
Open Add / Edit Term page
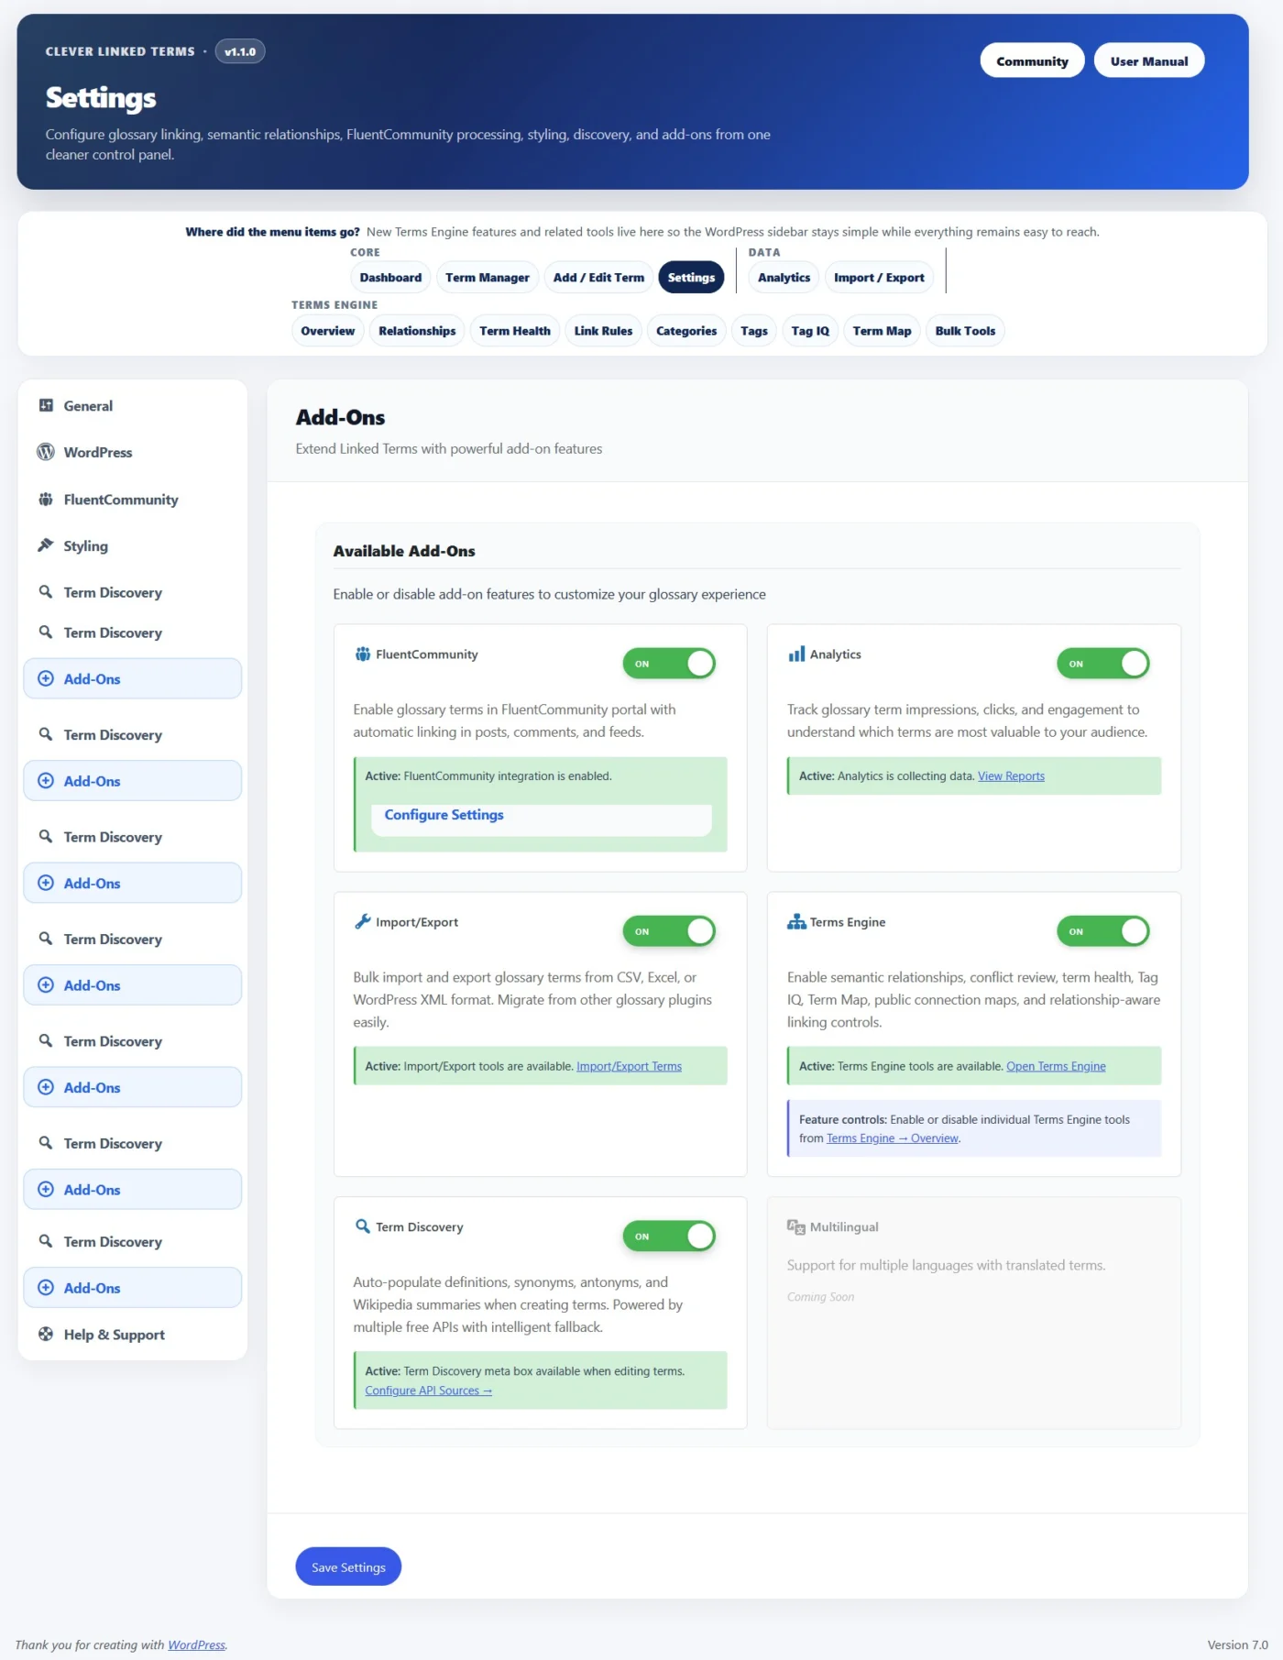tap(598, 278)
